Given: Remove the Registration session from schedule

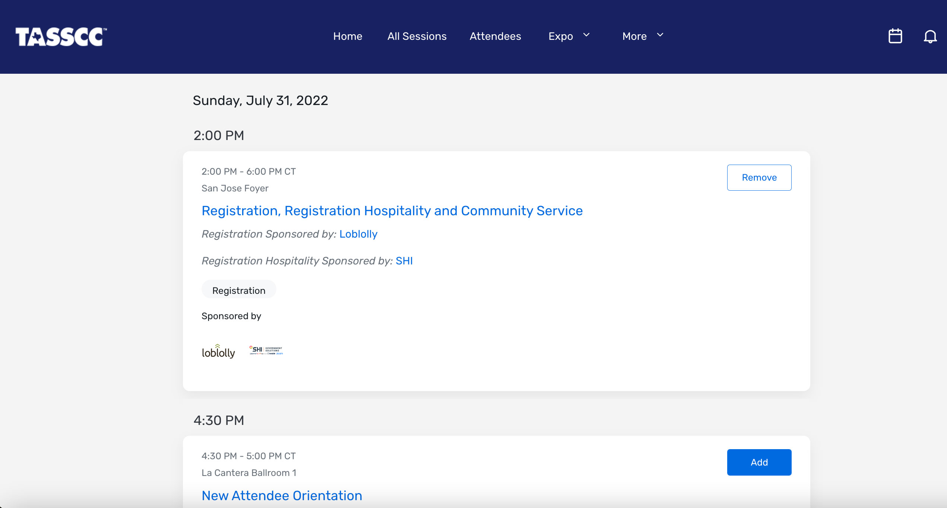Looking at the screenshot, I should pyautogui.click(x=759, y=177).
